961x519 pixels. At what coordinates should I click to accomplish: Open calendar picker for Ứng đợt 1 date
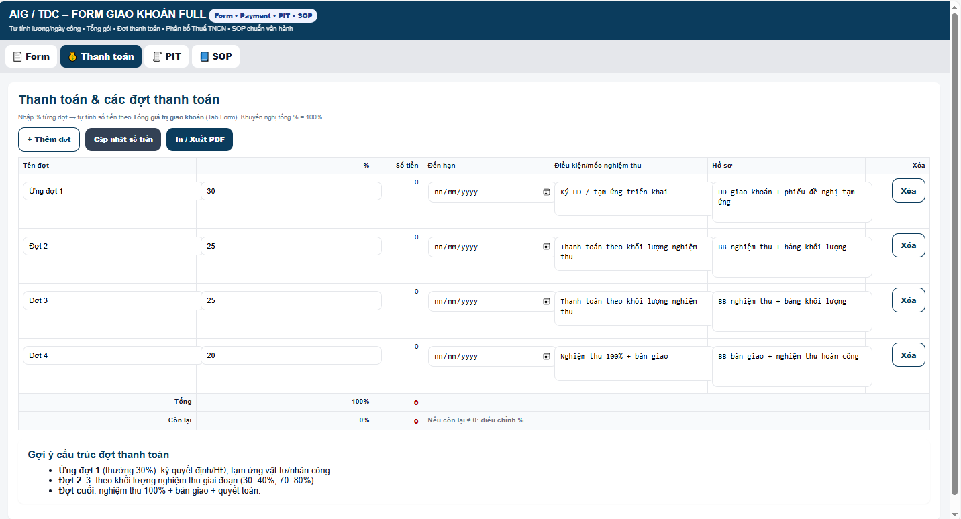(546, 192)
